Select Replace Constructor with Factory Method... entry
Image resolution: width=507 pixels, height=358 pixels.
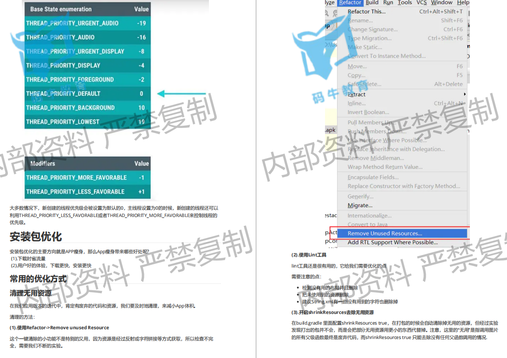tap(402, 186)
